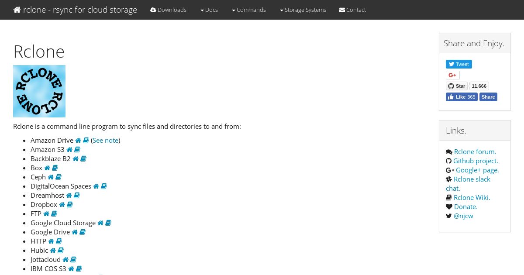Open Google Drive docs book icon
The height and width of the screenshot is (275, 524).
pos(82,232)
